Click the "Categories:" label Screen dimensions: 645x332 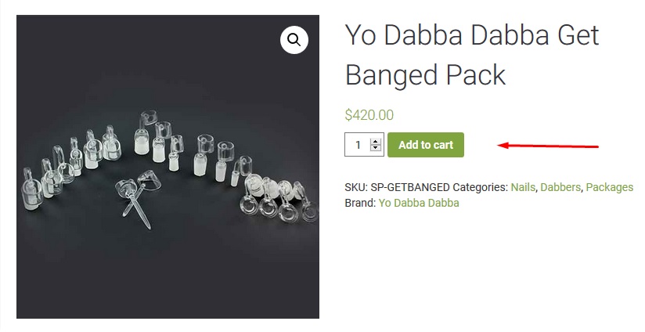click(x=481, y=187)
